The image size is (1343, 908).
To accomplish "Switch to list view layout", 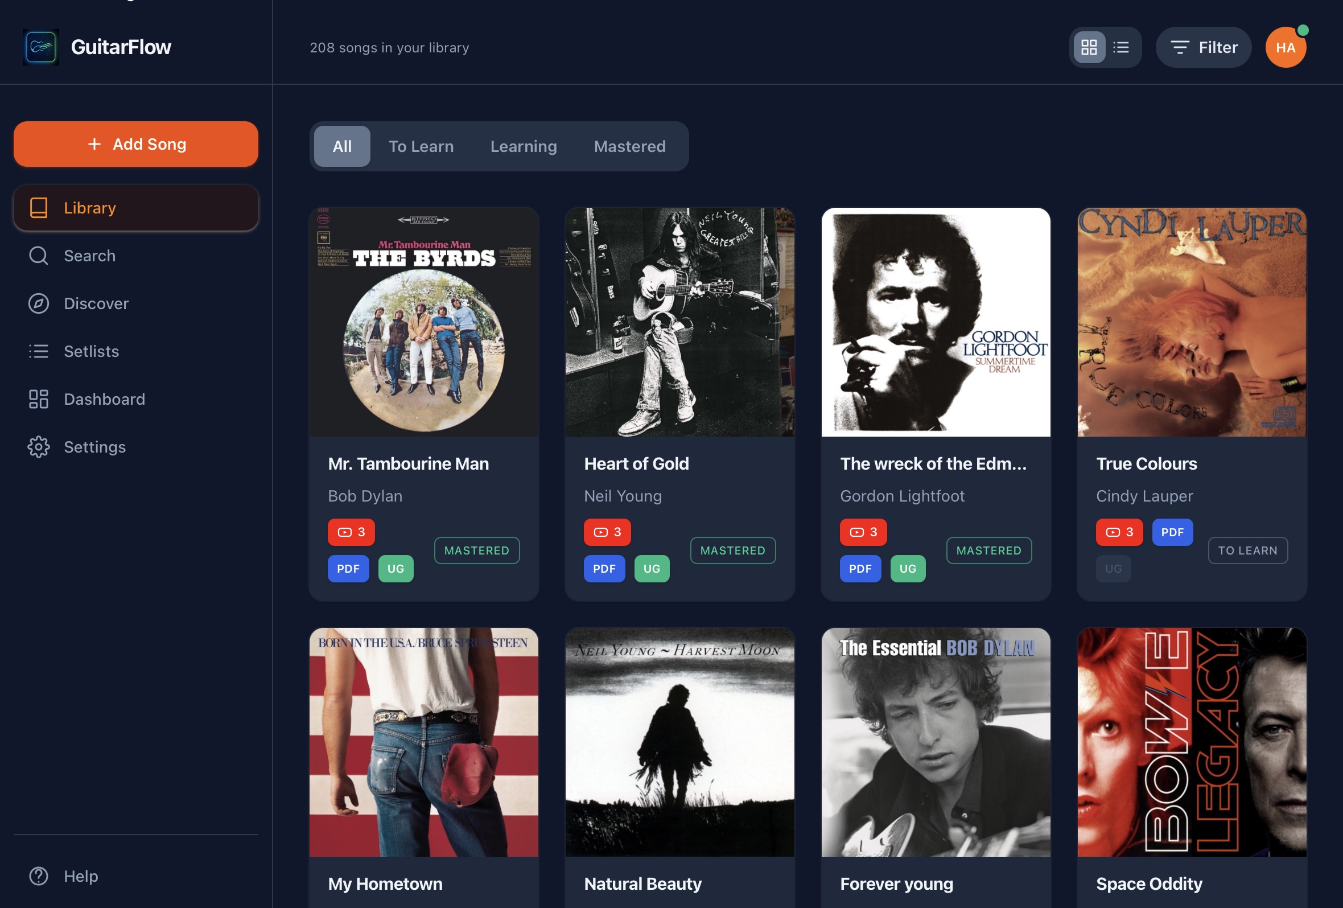I will click(x=1120, y=47).
